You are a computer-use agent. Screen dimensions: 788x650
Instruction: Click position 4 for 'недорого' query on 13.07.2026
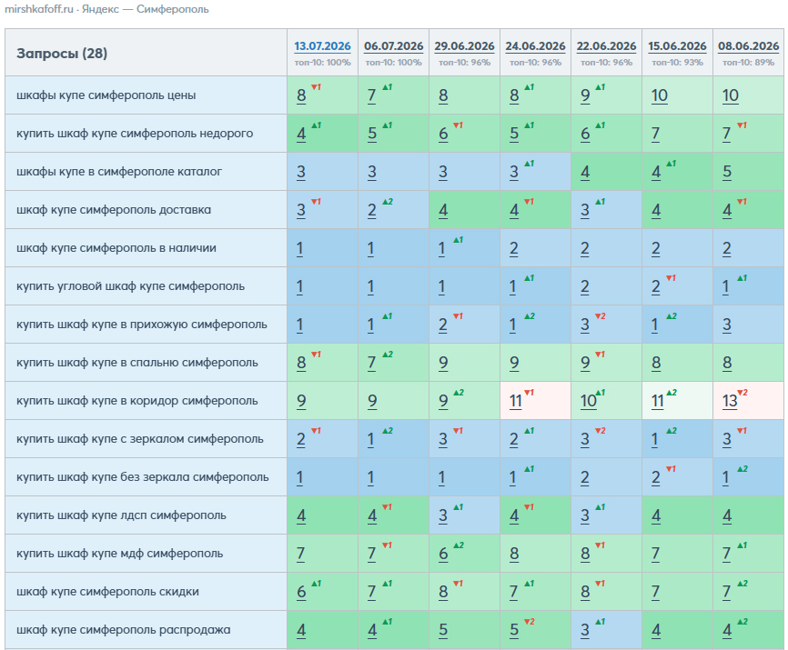pyautogui.click(x=301, y=134)
